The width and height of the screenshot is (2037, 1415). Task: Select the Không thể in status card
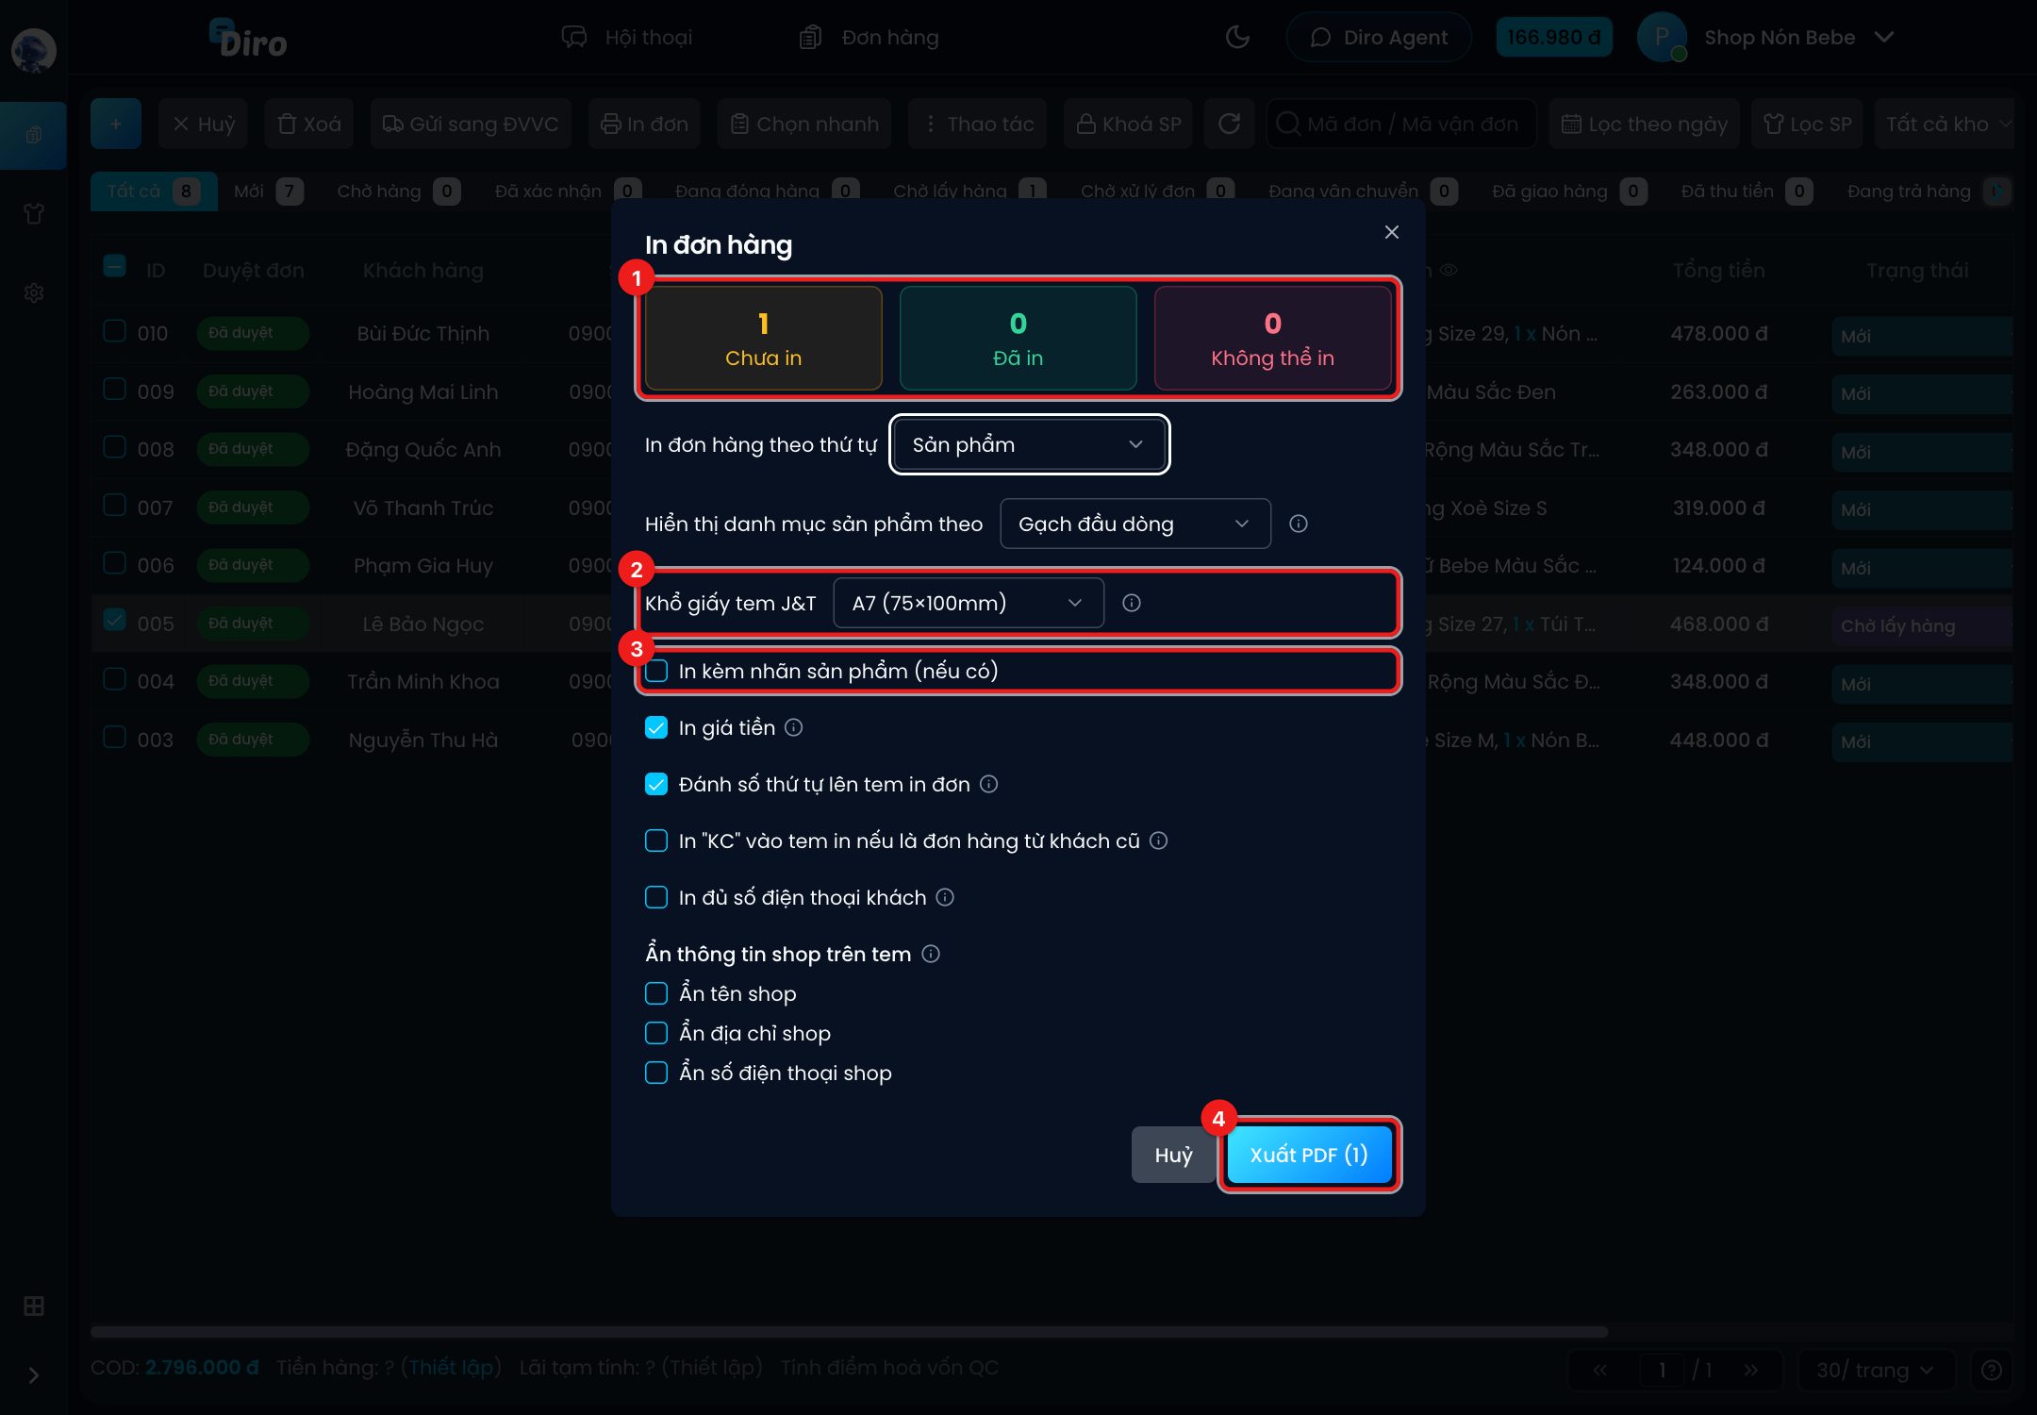click(1272, 339)
